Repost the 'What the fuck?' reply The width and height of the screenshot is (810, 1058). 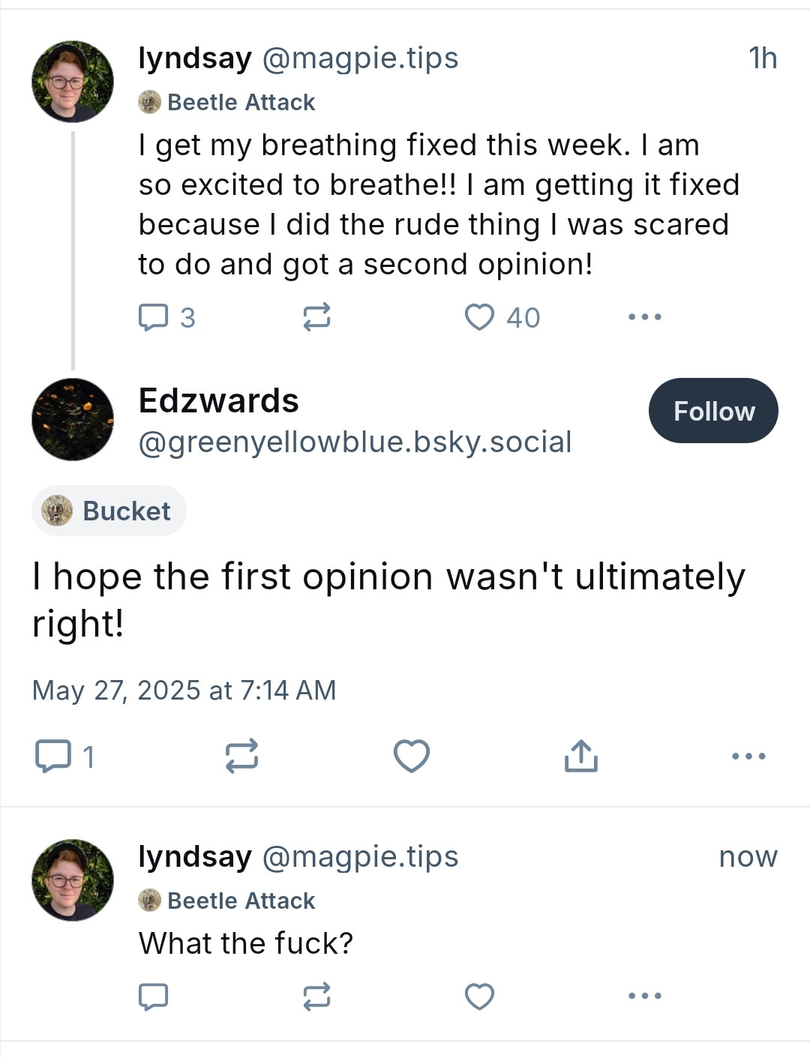[316, 997]
